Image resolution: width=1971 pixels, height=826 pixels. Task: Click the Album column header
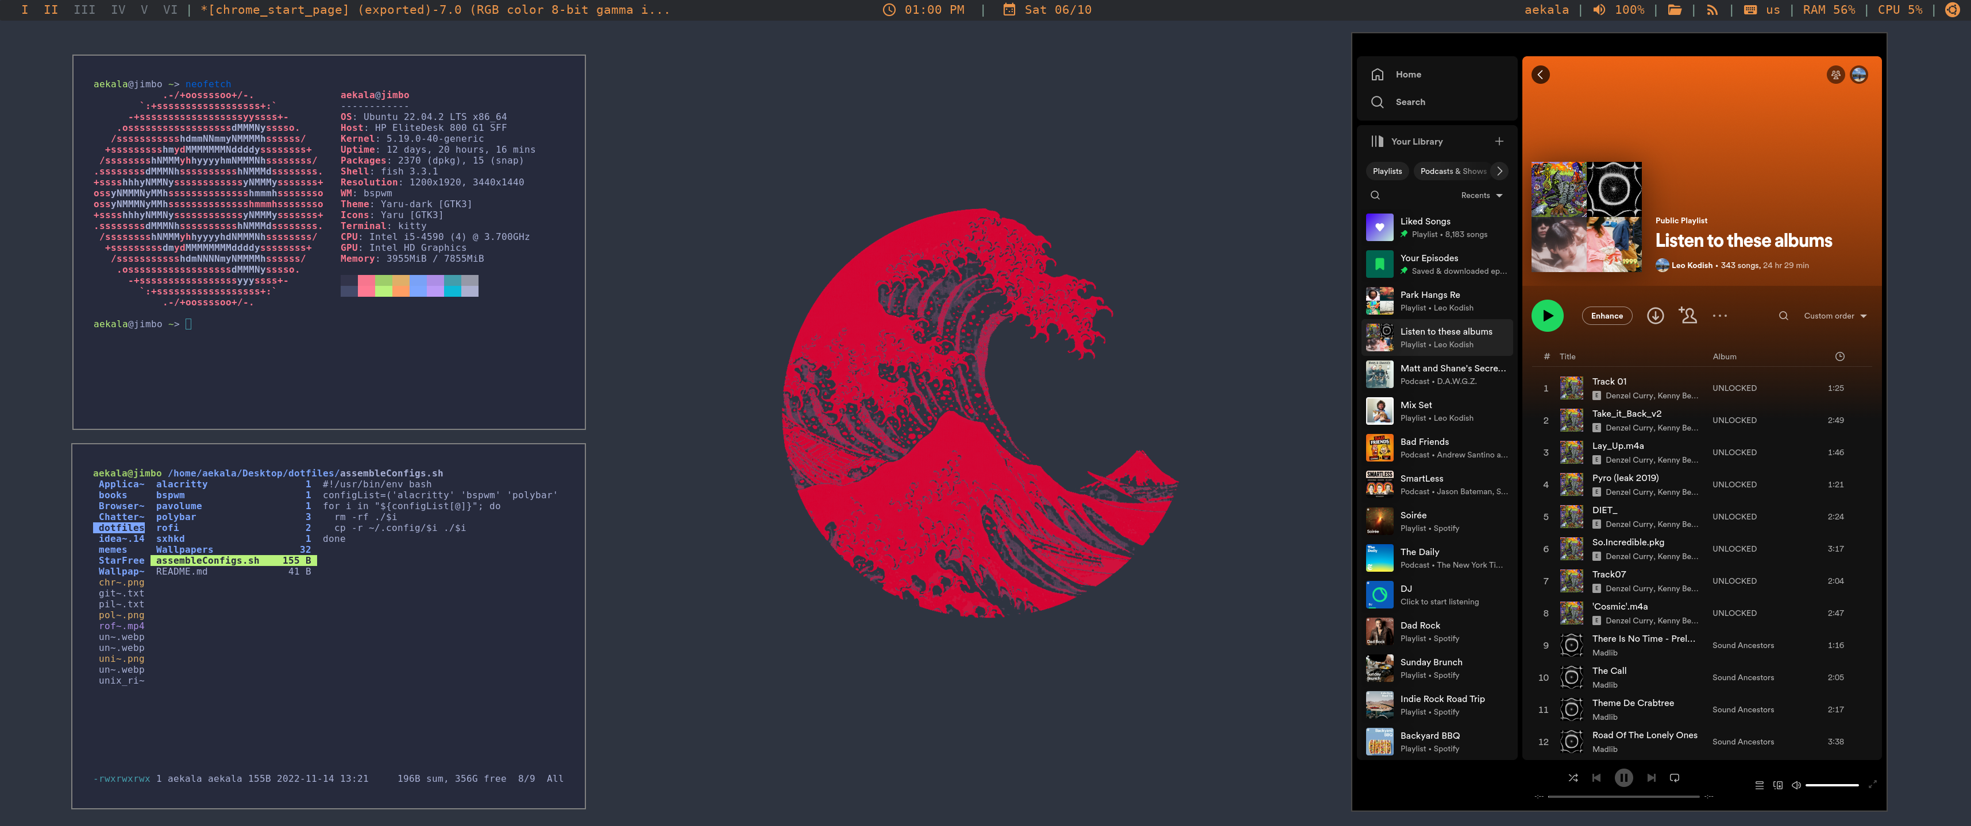(x=1724, y=356)
